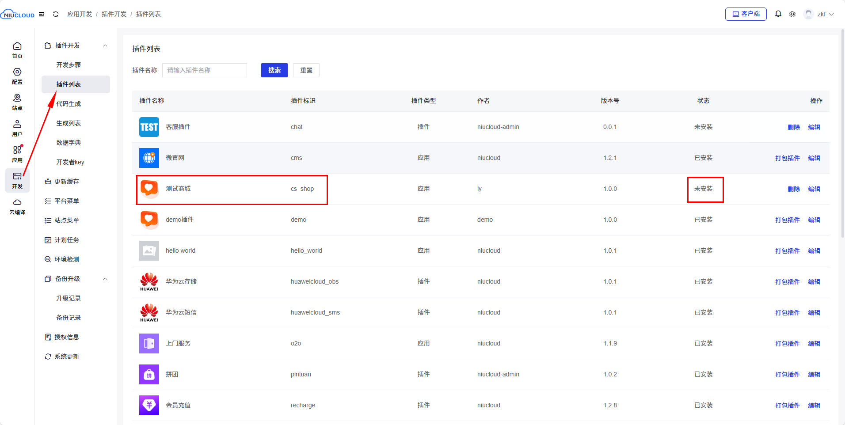Viewport: 845px width, 425px height.
Task: Collapse the 插件开发 menu group
Action: (x=105, y=46)
